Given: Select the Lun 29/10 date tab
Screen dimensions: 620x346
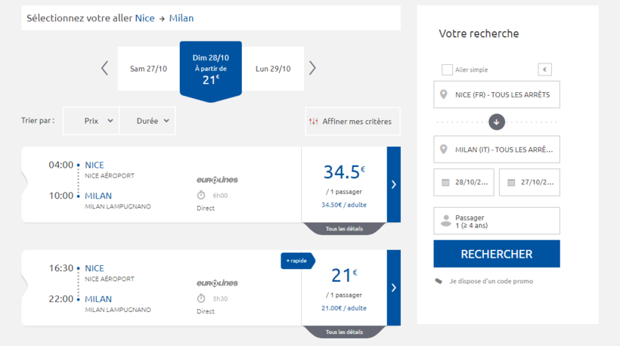Looking at the screenshot, I should (273, 69).
